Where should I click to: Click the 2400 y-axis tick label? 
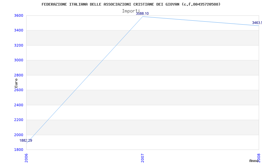19,105
